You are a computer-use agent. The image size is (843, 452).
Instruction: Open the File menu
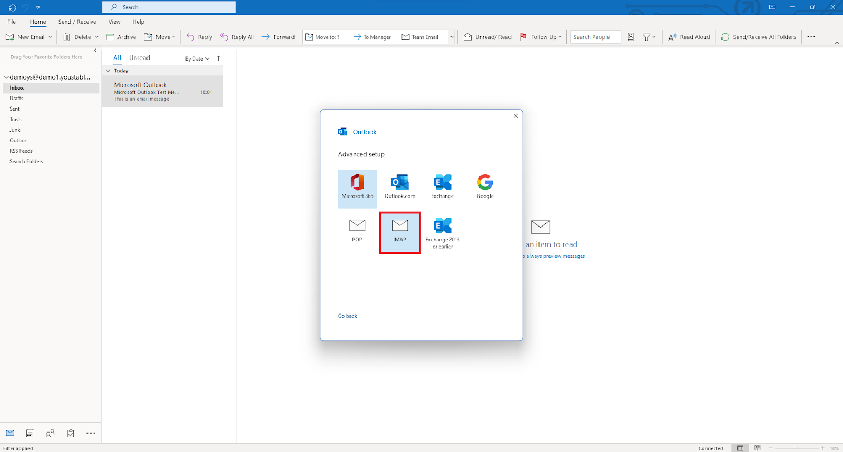click(12, 22)
